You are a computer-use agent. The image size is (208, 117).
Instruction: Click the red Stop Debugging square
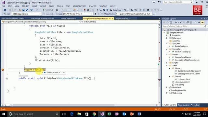point(84,10)
